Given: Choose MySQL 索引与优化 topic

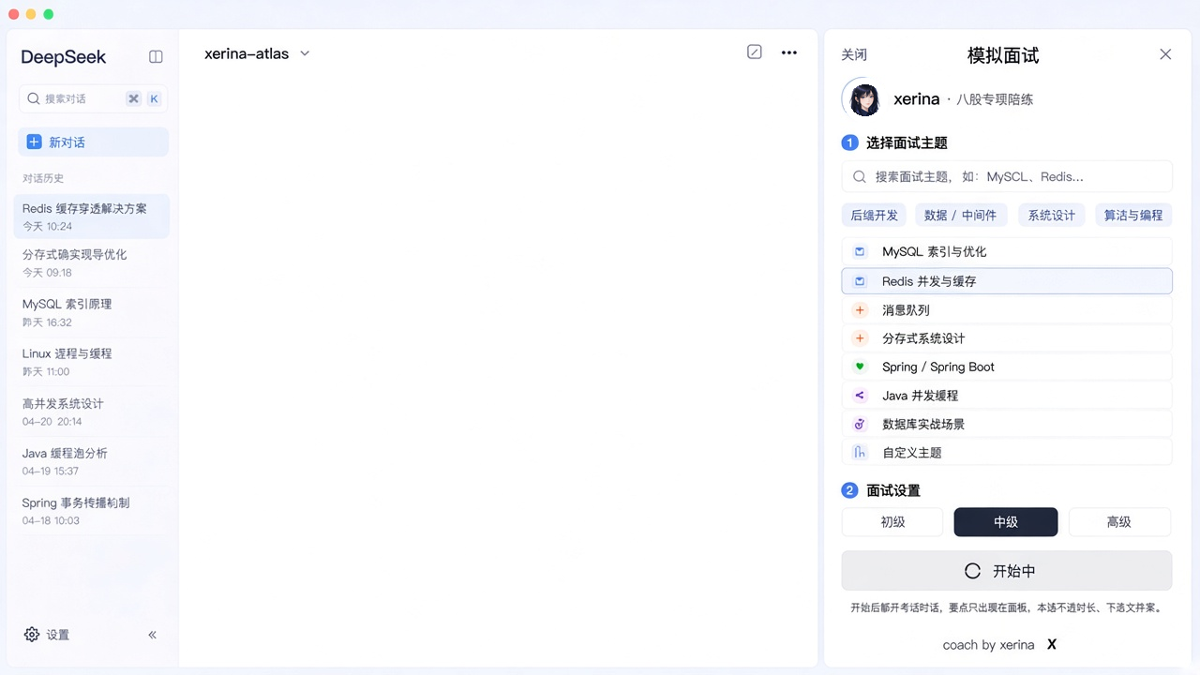Looking at the screenshot, I should click(x=1007, y=251).
